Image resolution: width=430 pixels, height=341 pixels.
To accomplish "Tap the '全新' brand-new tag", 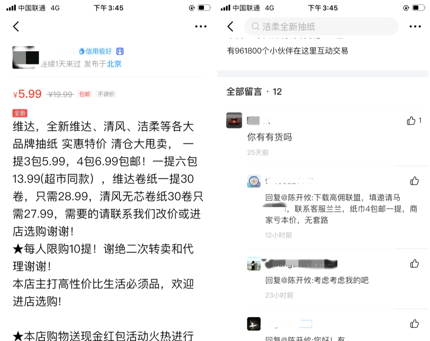I will tap(20, 113).
